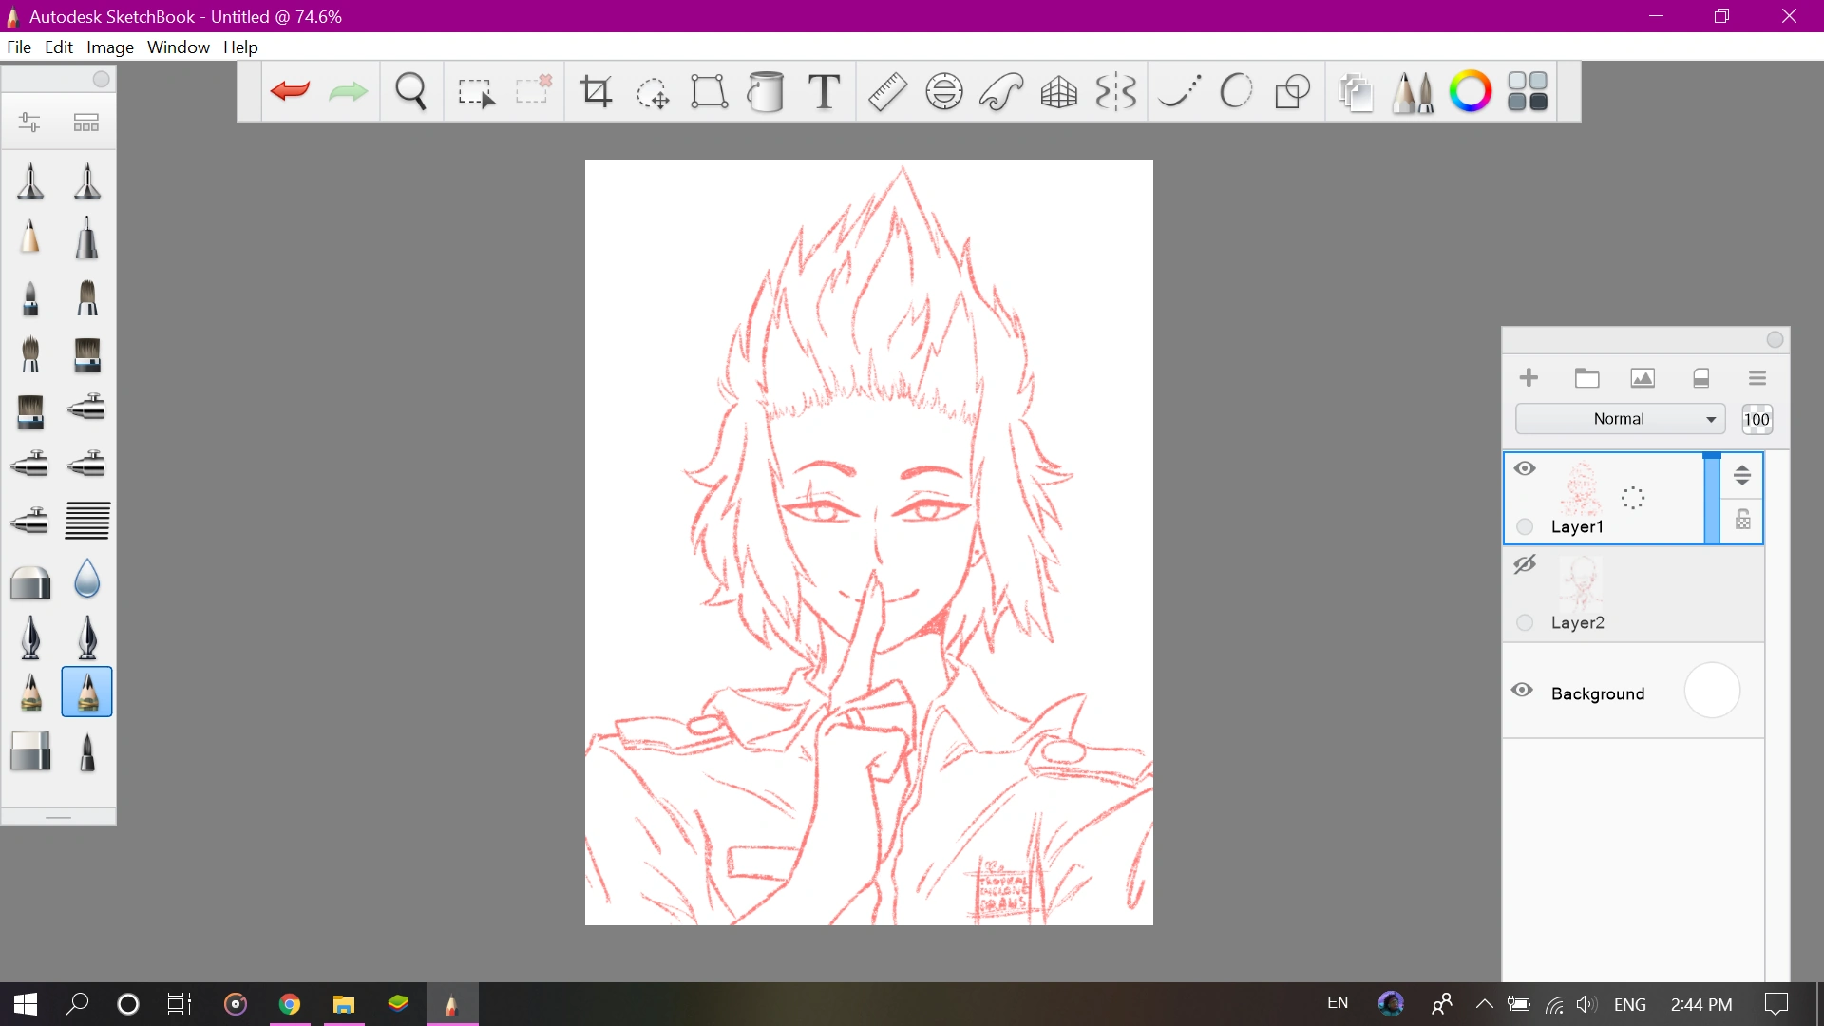The width and height of the screenshot is (1824, 1026).
Task: Expand hidden system tray icons
Action: (1484, 1004)
